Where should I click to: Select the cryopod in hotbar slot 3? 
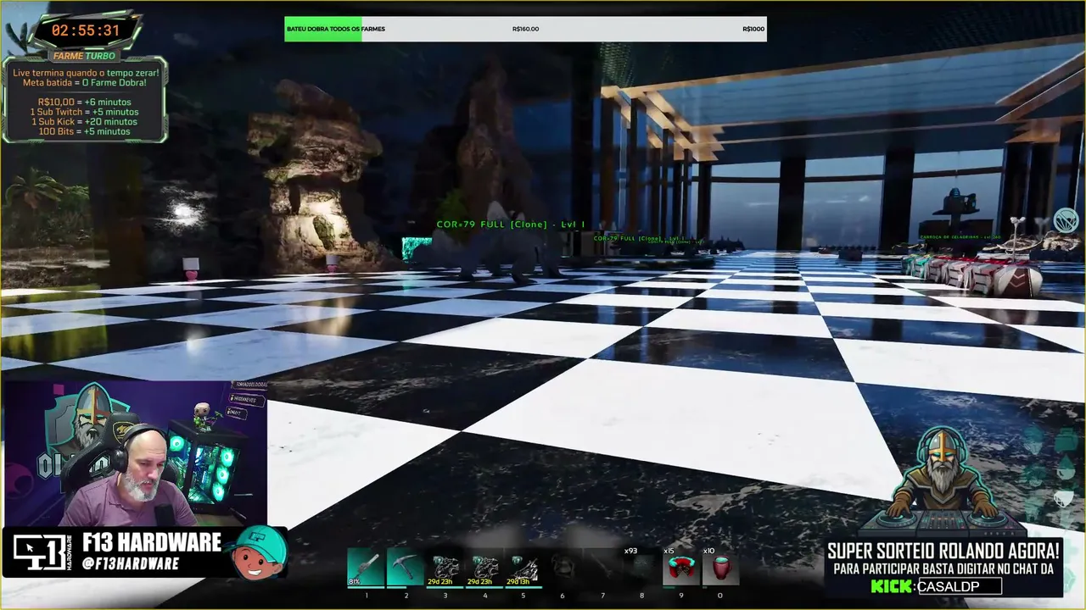click(445, 568)
